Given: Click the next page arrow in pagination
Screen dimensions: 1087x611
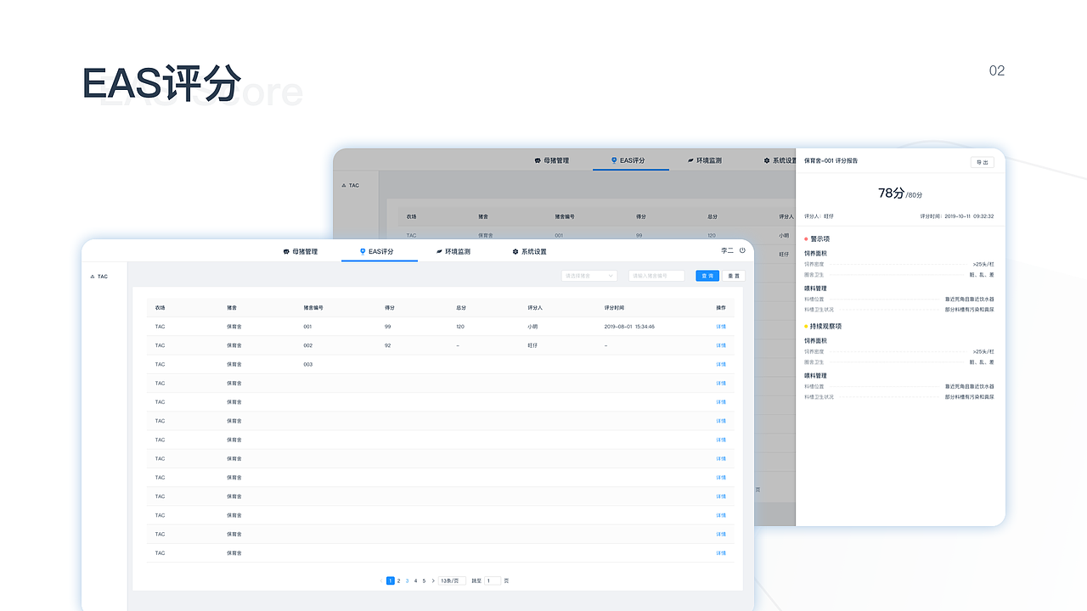Looking at the screenshot, I should coord(433,580).
